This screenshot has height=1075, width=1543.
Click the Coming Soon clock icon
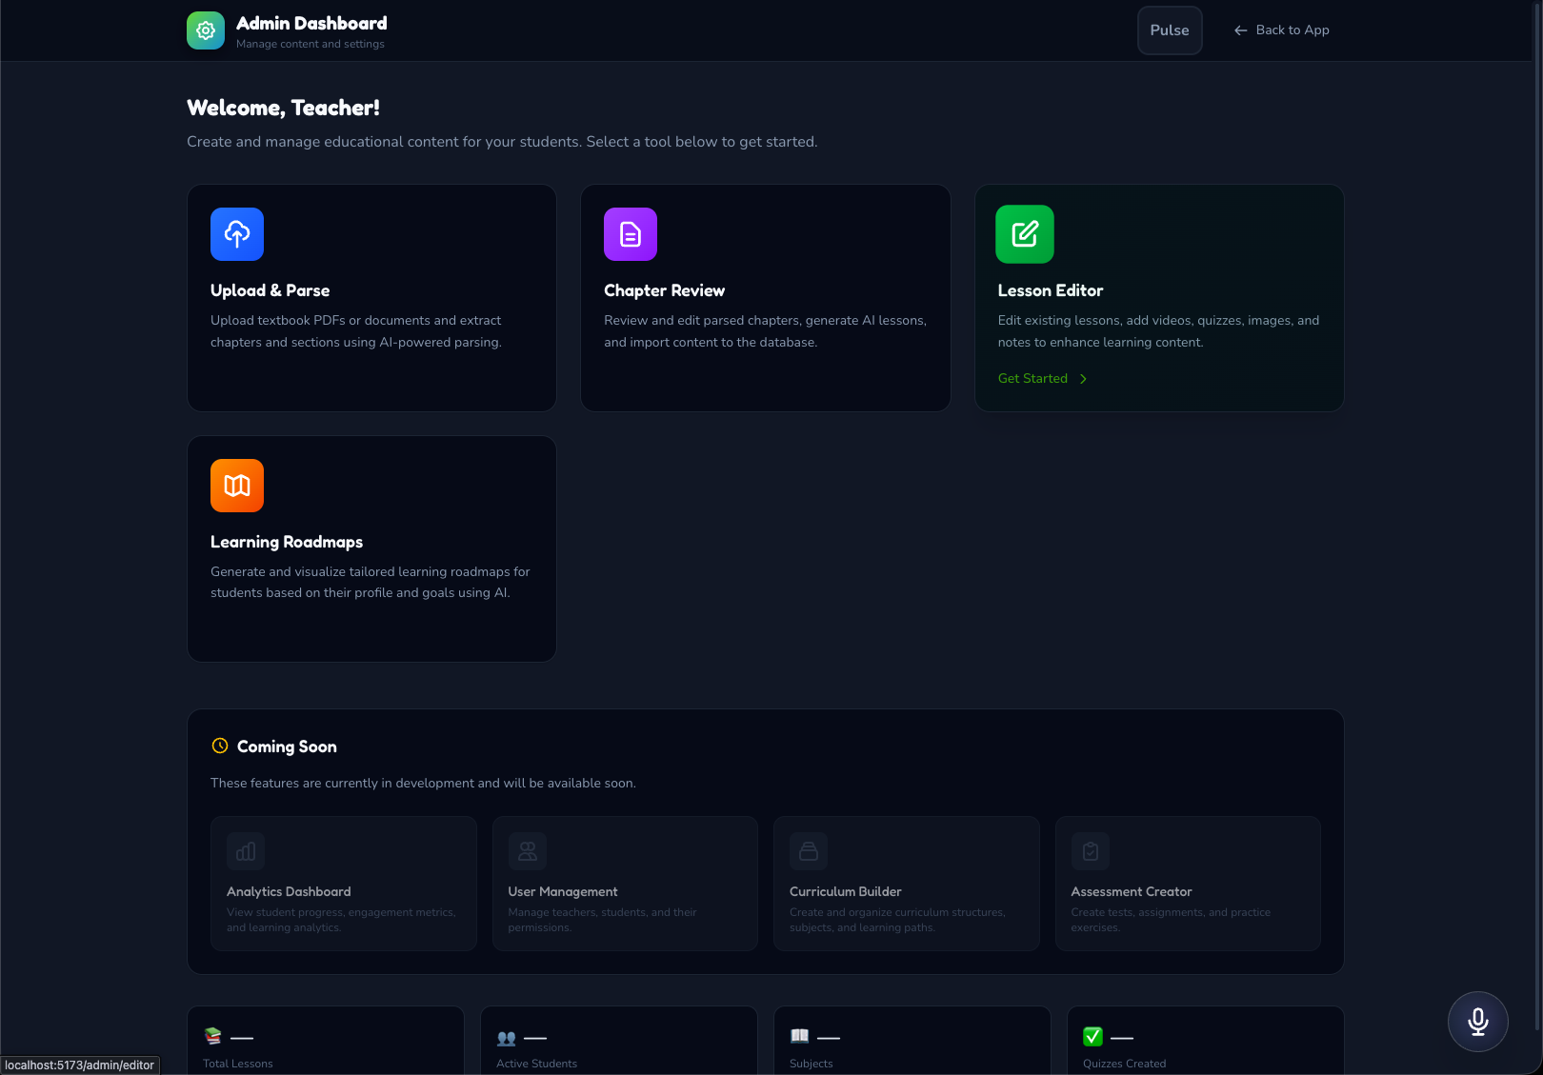click(x=220, y=746)
